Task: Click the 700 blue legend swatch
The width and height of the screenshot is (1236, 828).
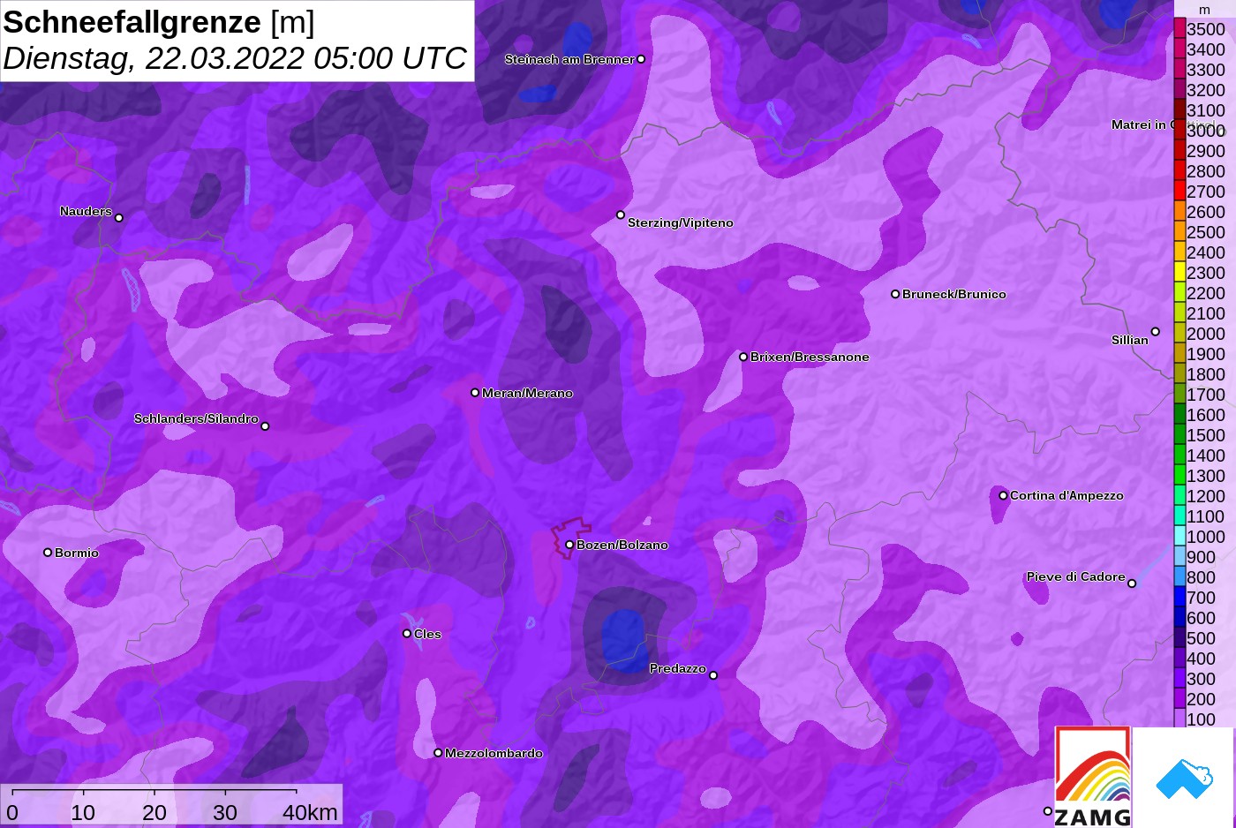Action: click(x=1179, y=598)
